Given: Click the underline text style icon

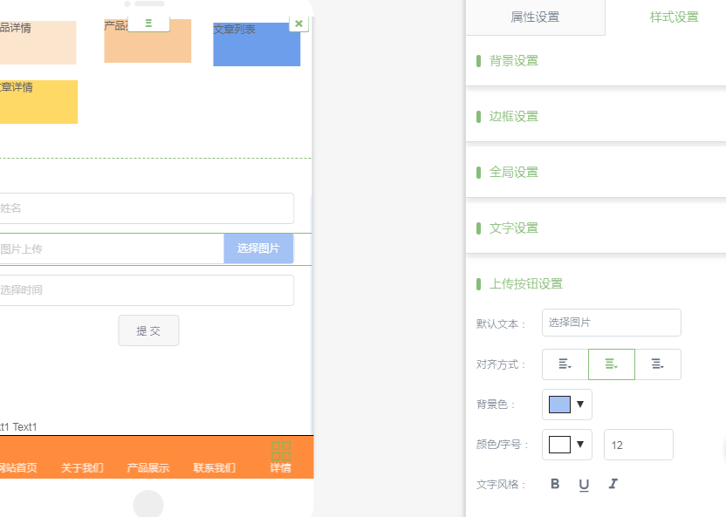Looking at the screenshot, I should [x=584, y=484].
